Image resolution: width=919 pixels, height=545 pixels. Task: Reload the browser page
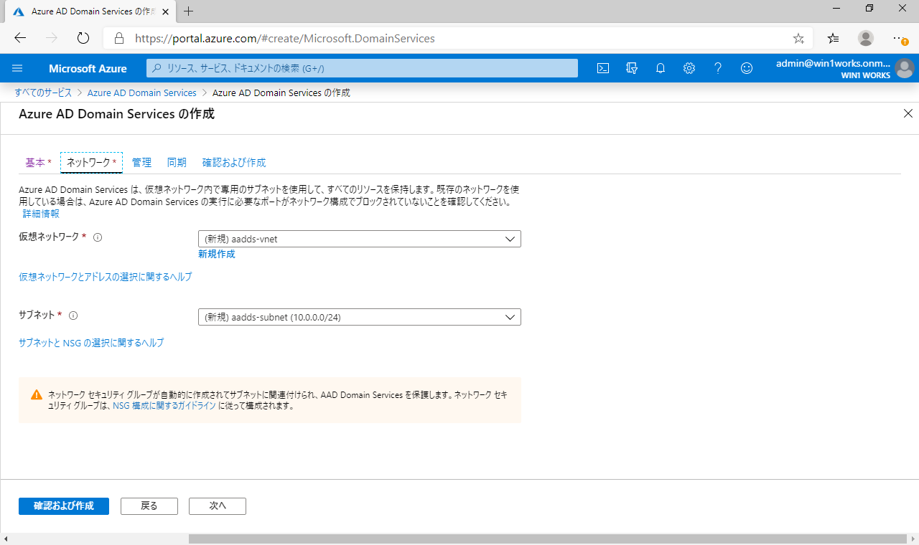tap(83, 38)
